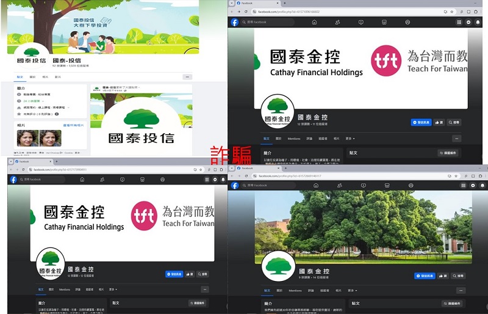
Task: Open tab search chevron in lower-left browser
Action: (10, 161)
